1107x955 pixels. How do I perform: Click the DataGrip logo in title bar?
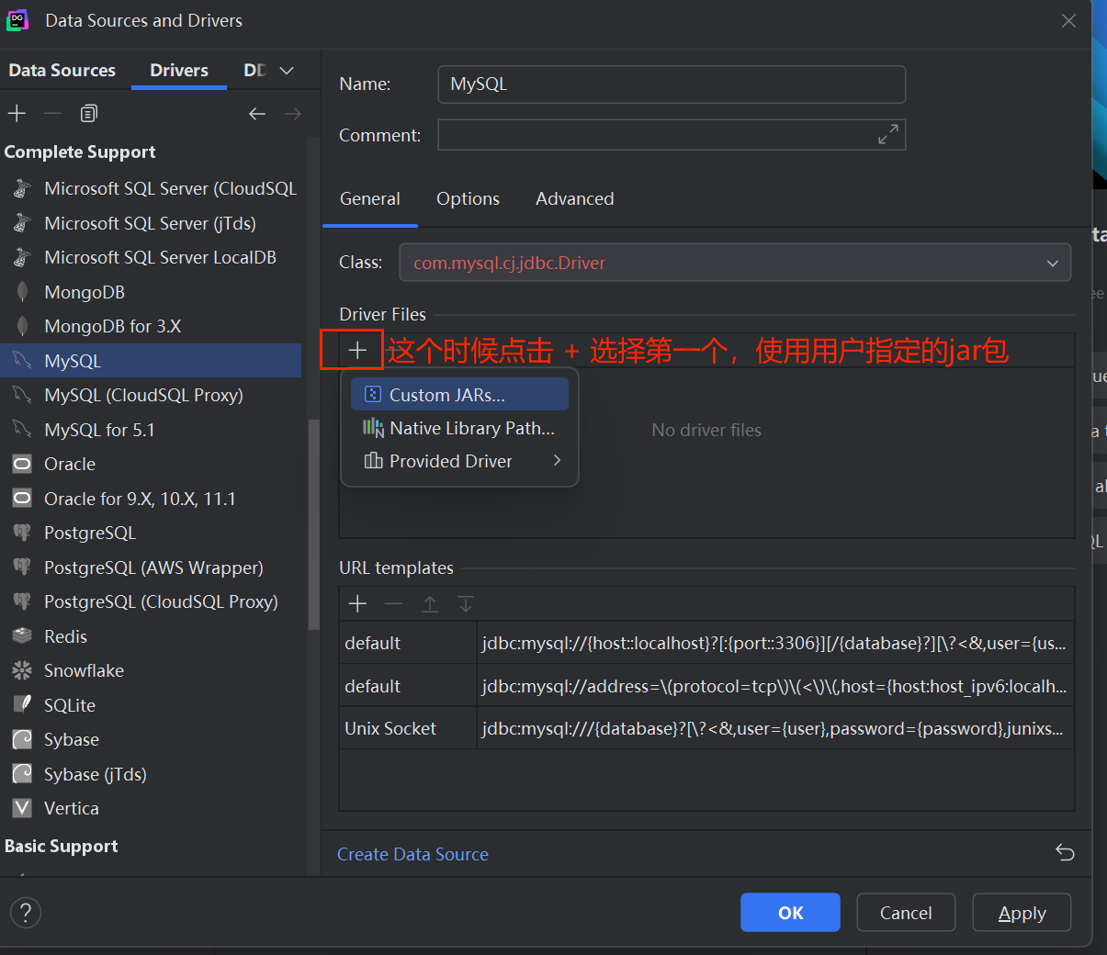[x=17, y=20]
